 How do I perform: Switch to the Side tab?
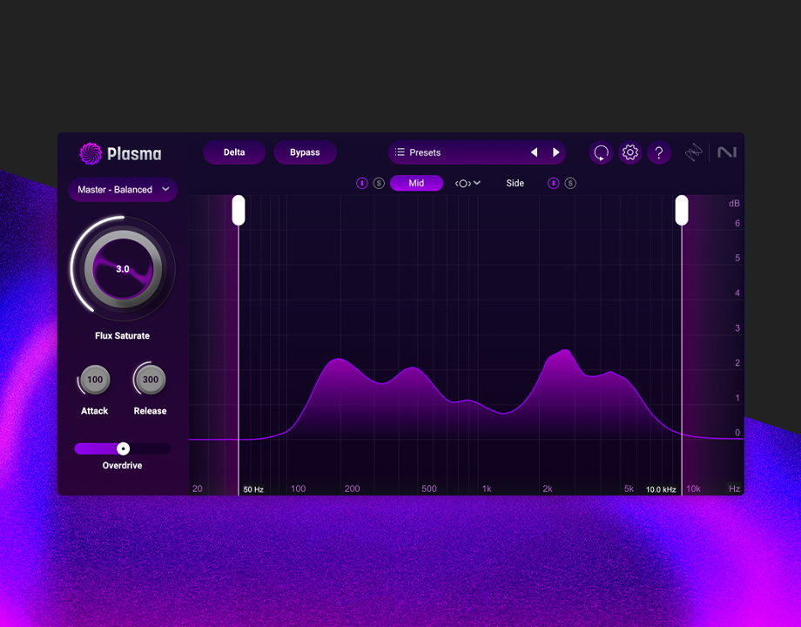(x=515, y=184)
